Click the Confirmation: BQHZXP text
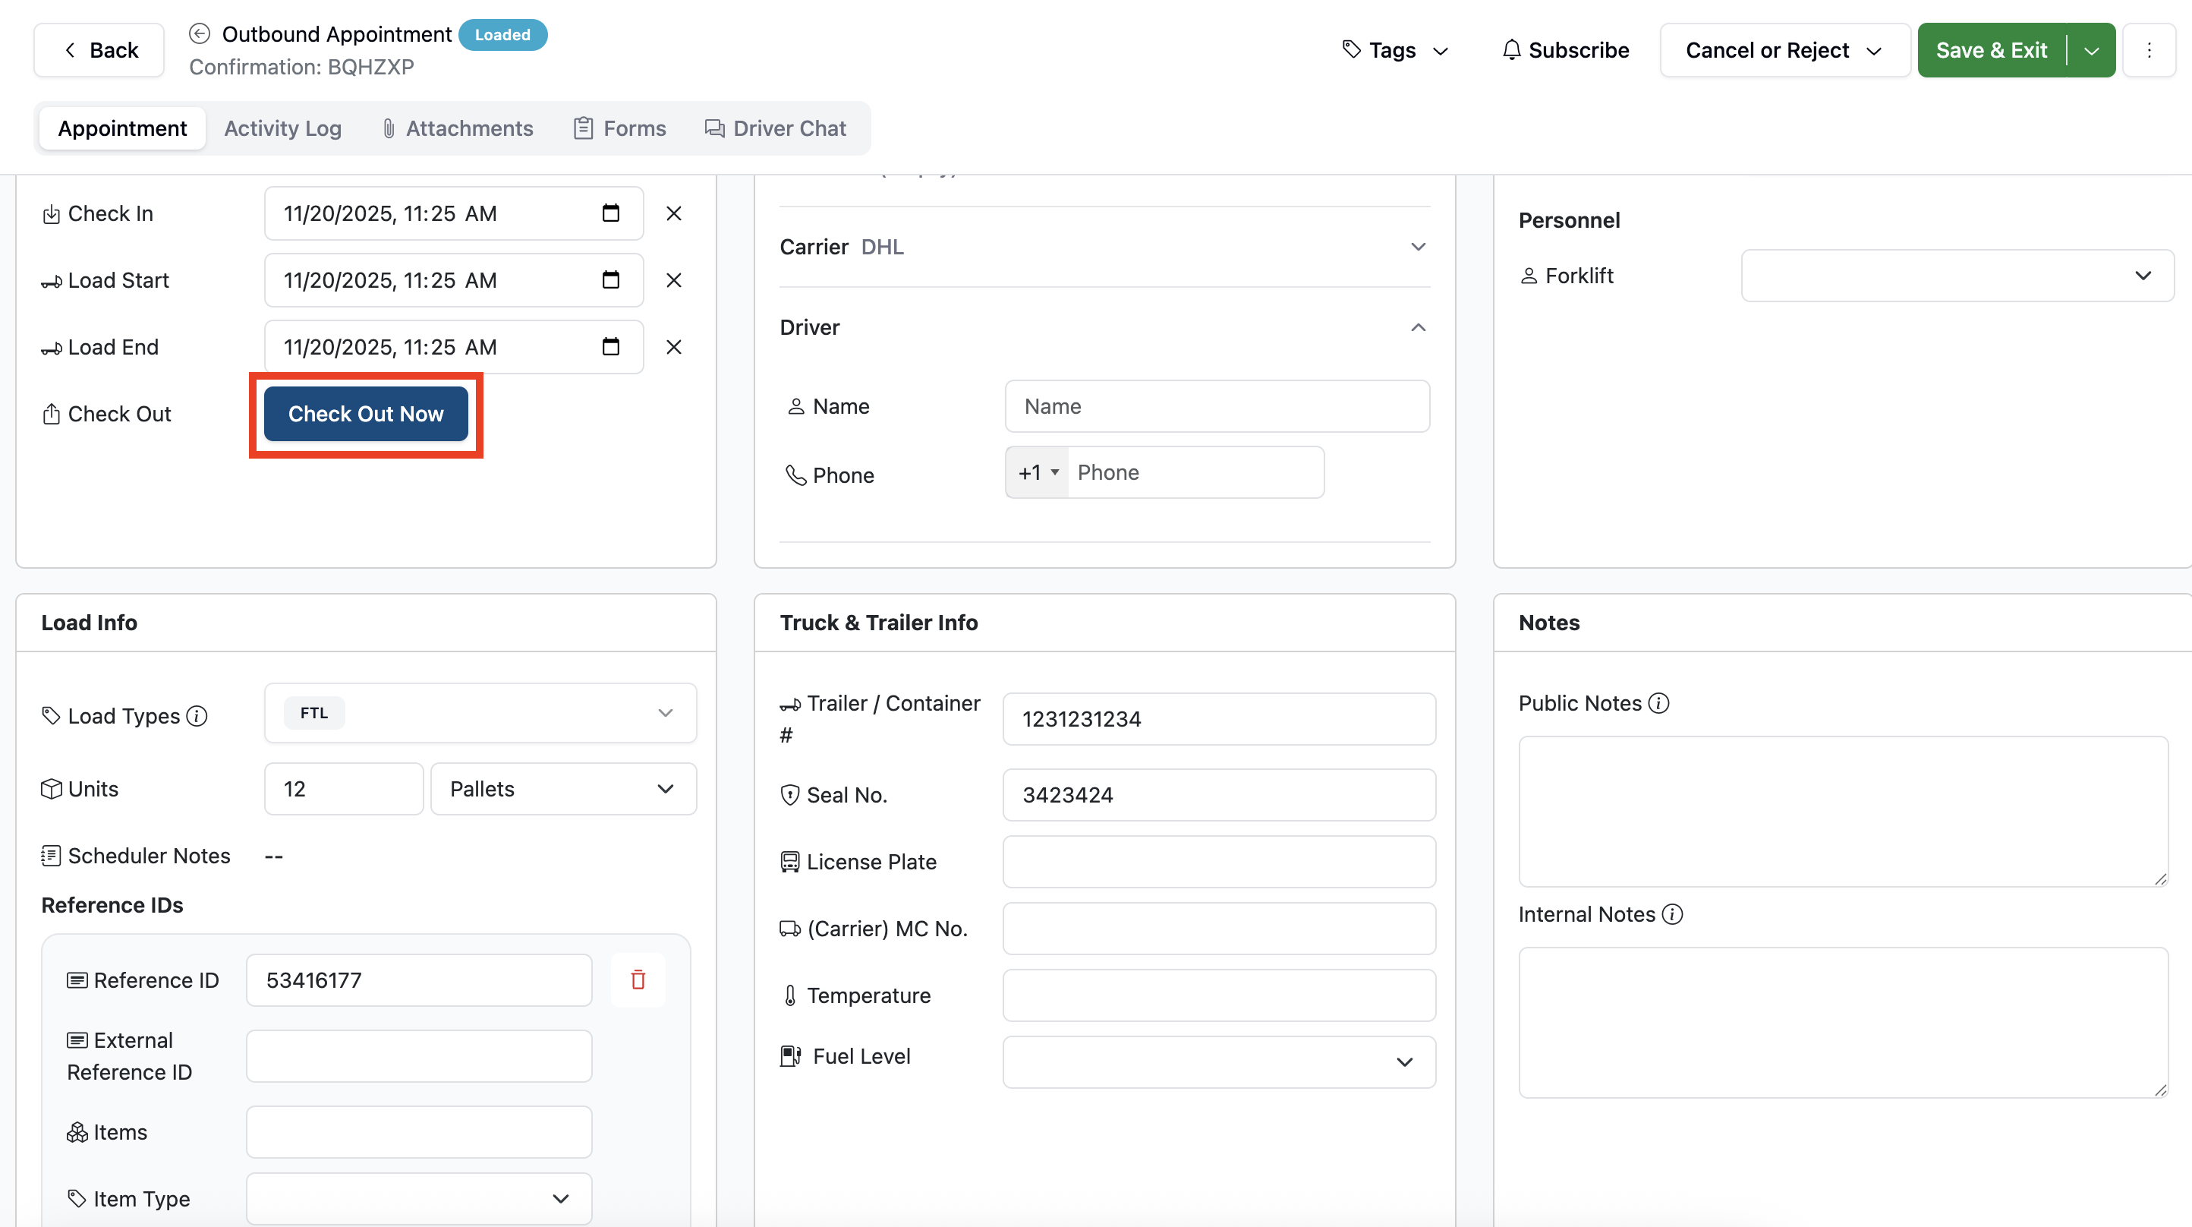The image size is (2192, 1227). 301,68
